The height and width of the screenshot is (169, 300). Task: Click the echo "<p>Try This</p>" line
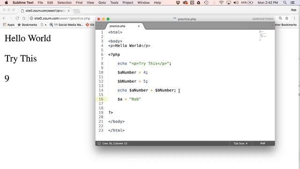[144, 63]
